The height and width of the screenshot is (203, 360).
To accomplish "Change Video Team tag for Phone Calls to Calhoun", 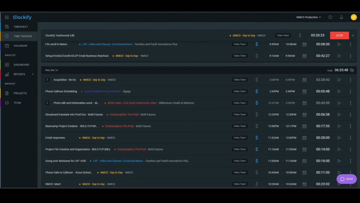I will 240,172.
